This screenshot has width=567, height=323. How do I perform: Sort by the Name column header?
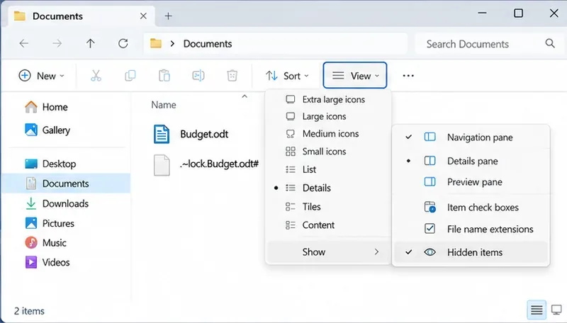(164, 105)
